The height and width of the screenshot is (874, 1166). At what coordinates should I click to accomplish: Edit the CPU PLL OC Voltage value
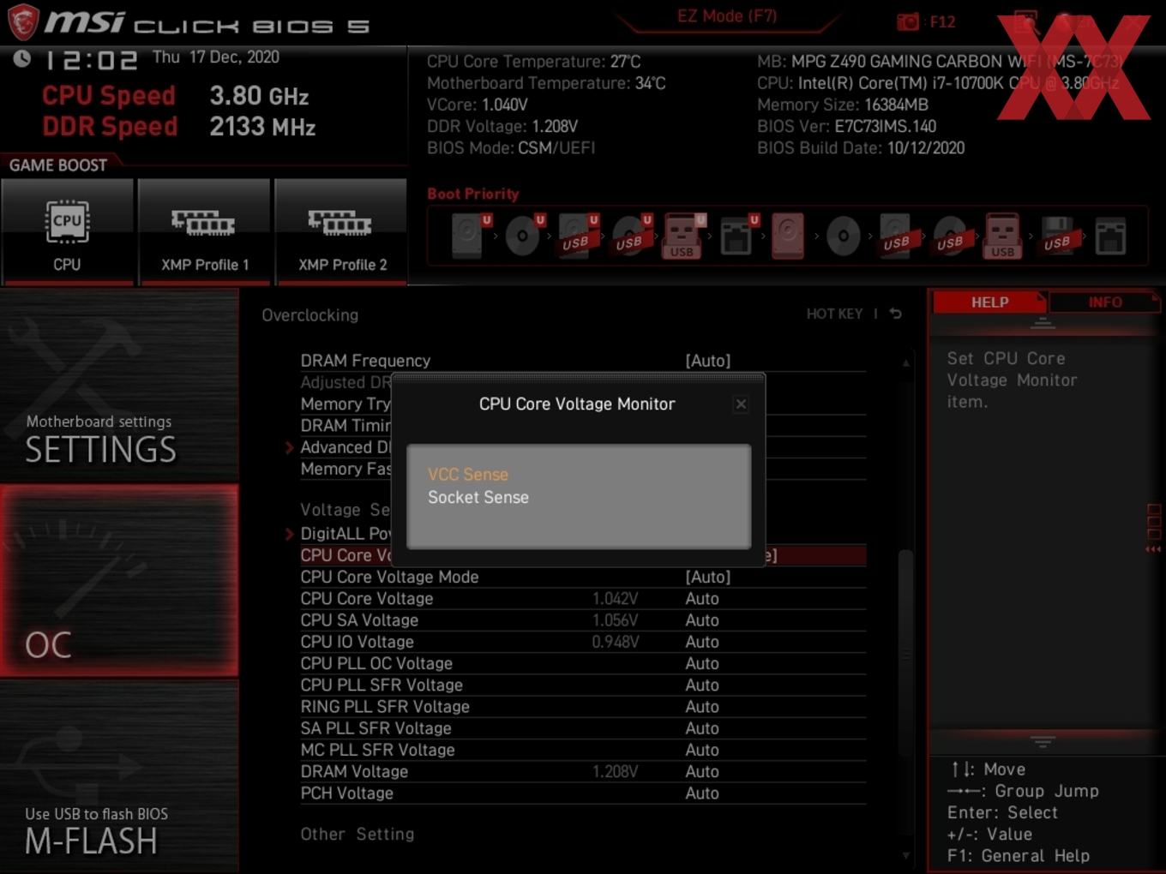(702, 663)
